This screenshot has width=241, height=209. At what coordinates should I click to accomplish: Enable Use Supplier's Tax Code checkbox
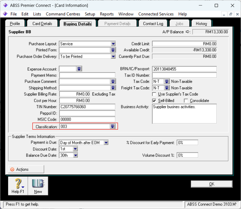154,94
